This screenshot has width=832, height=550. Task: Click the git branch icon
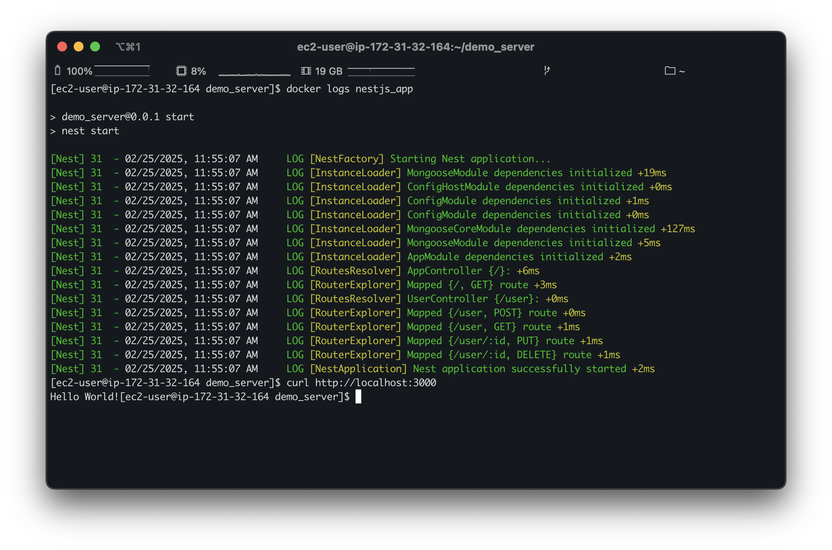point(547,71)
